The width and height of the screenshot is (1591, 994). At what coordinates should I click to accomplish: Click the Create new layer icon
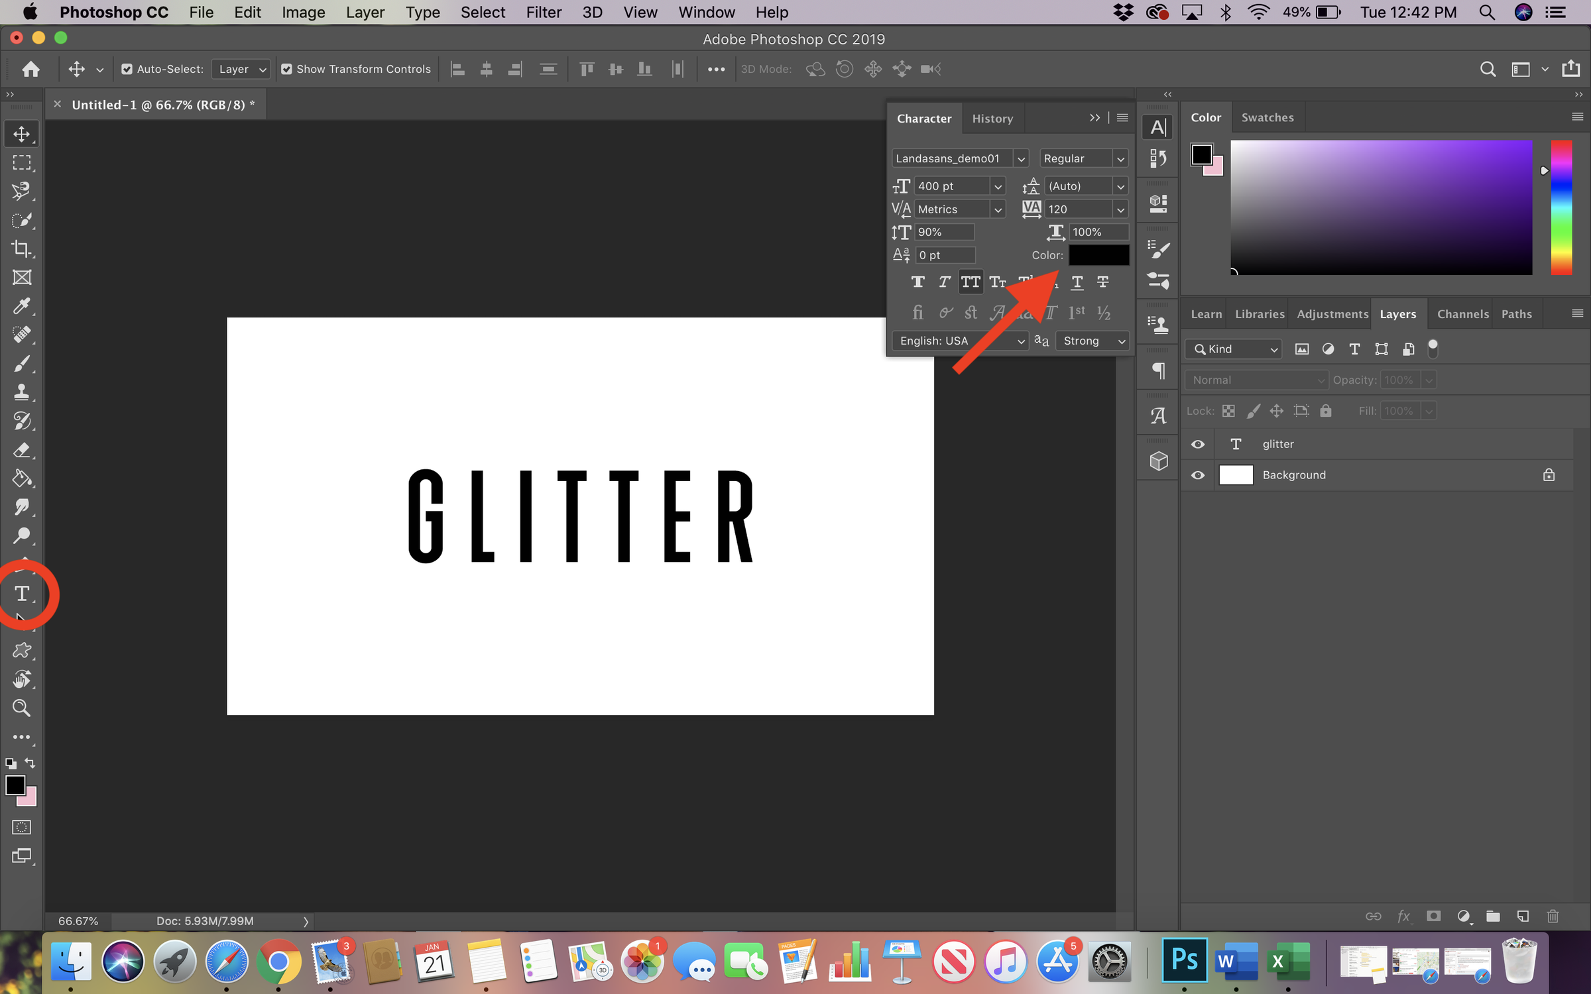pos(1523,916)
